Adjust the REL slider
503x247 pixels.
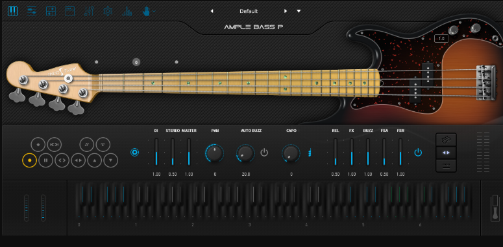click(336, 152)
